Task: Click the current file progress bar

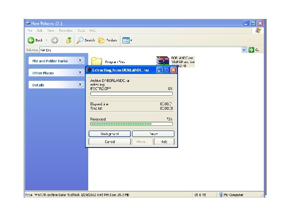Action: [131, 94]
